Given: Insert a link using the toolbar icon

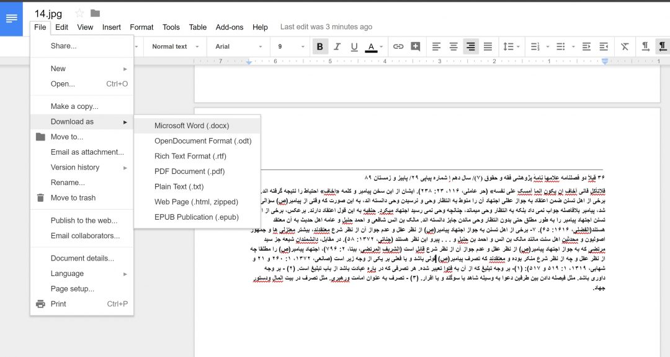Looking at the screenshot, I should point(398,46).
